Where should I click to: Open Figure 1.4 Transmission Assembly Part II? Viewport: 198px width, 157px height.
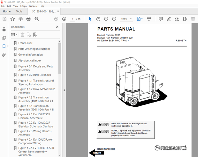[36, 108]
